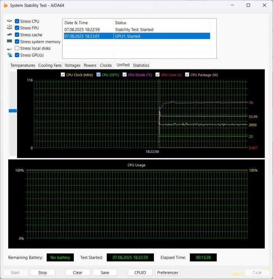
Task: Switch to the Temperatures tab
Action: click(23, 65)
